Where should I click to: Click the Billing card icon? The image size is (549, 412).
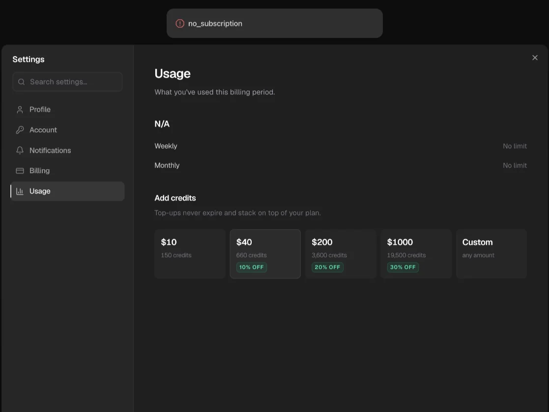coord(20,171)
